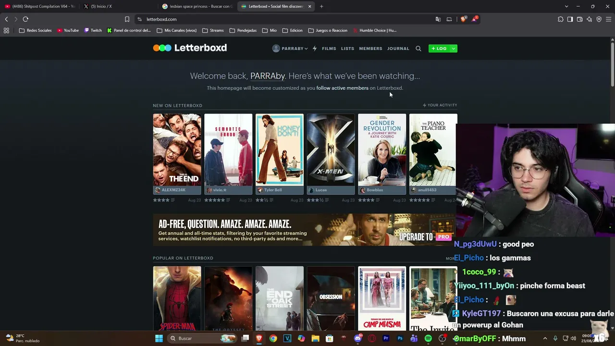Expand the LOG button dropdown arrow
Viewport: 615px width, 346px height.
point(453,49)
